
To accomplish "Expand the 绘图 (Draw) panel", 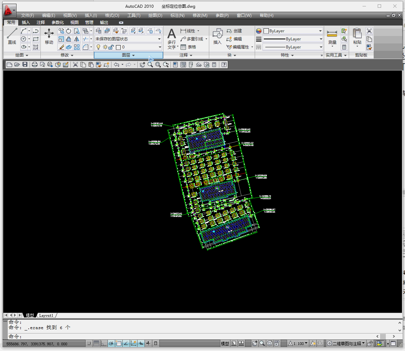I will 22,55.
